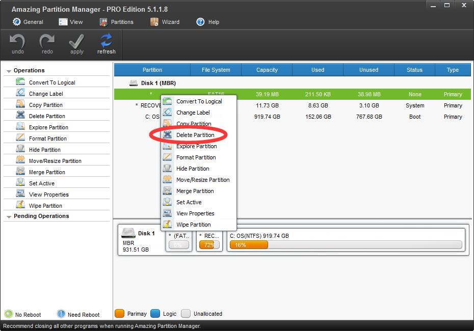Click View Properties text in Operations sidebar
474x331 pixels.
click(48, 195)
